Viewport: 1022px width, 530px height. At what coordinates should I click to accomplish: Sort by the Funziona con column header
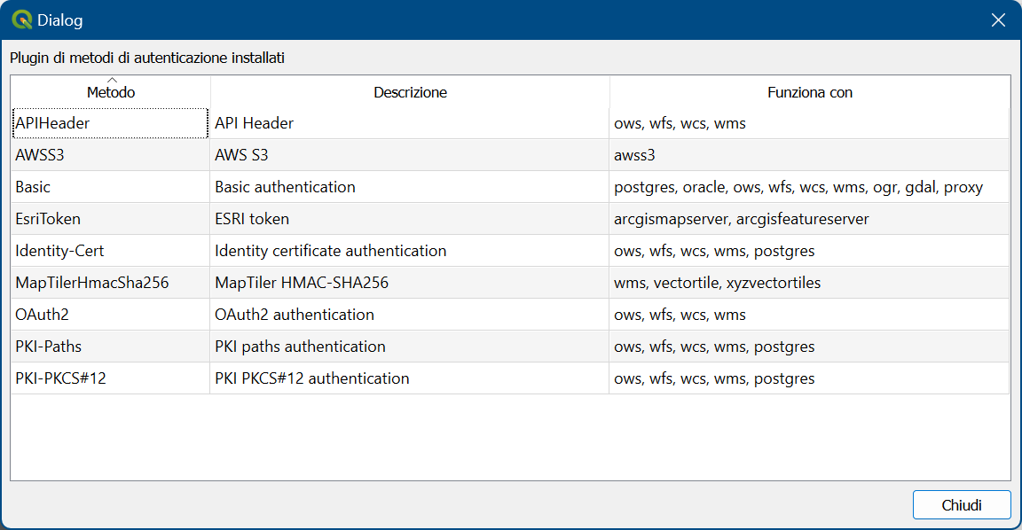click(x=809, y=92)
